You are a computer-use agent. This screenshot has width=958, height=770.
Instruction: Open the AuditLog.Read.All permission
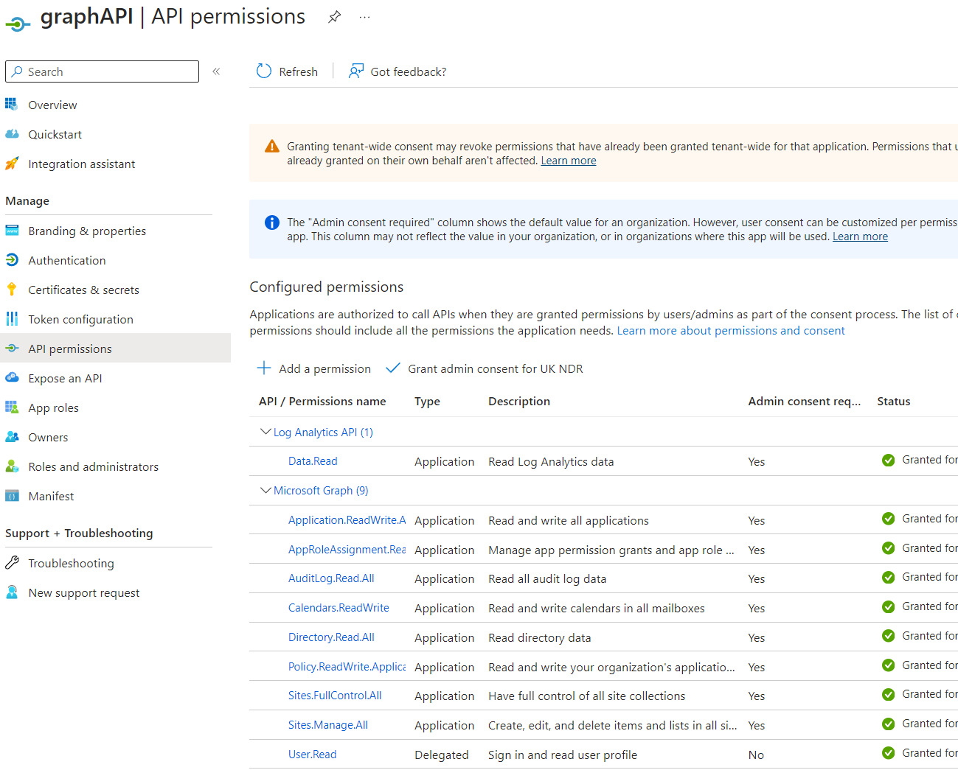point(331,578)
